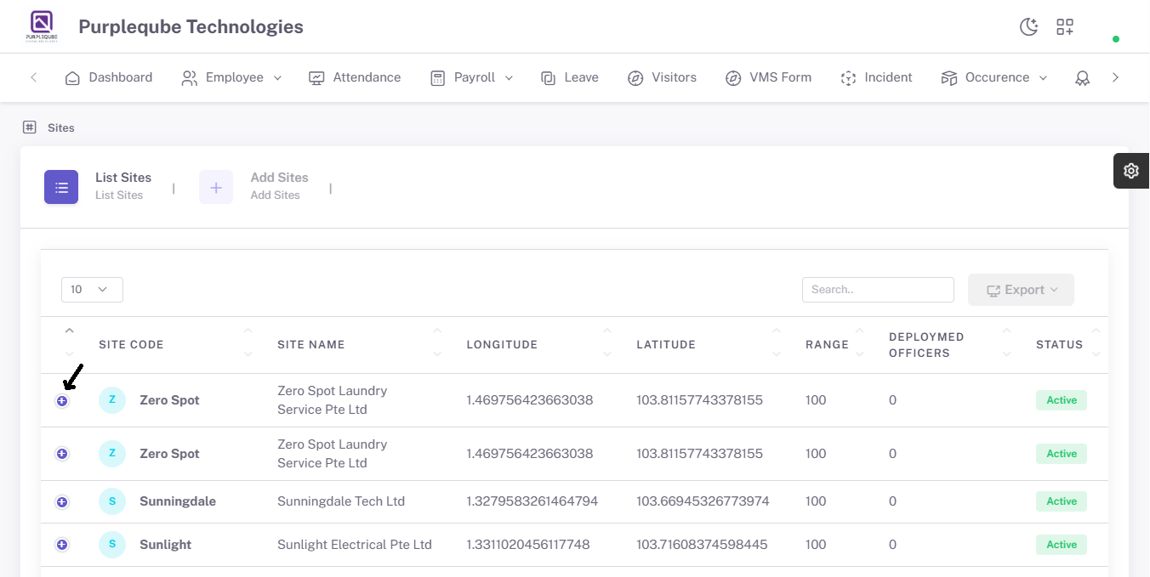Click the award badge menu icon
1150x577 pixels.
(x=1082, y=78)
